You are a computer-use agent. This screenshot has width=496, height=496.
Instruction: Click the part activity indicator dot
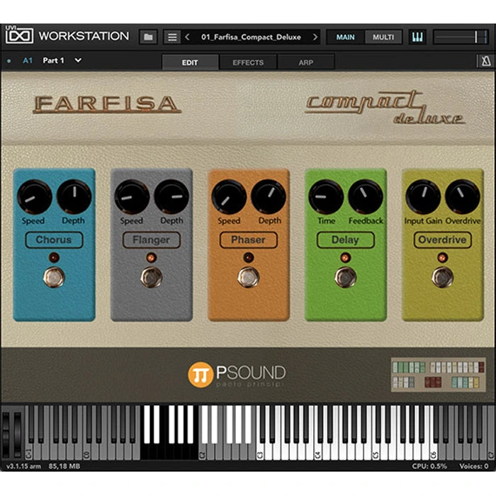tap(9, 61)
